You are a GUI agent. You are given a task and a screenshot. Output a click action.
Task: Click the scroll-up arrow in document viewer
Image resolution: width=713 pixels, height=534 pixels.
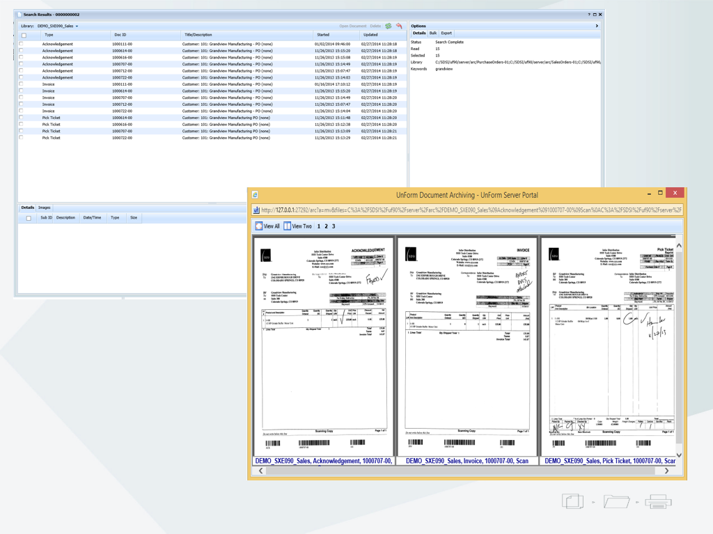pyautogui.click(x=679, y=246)
